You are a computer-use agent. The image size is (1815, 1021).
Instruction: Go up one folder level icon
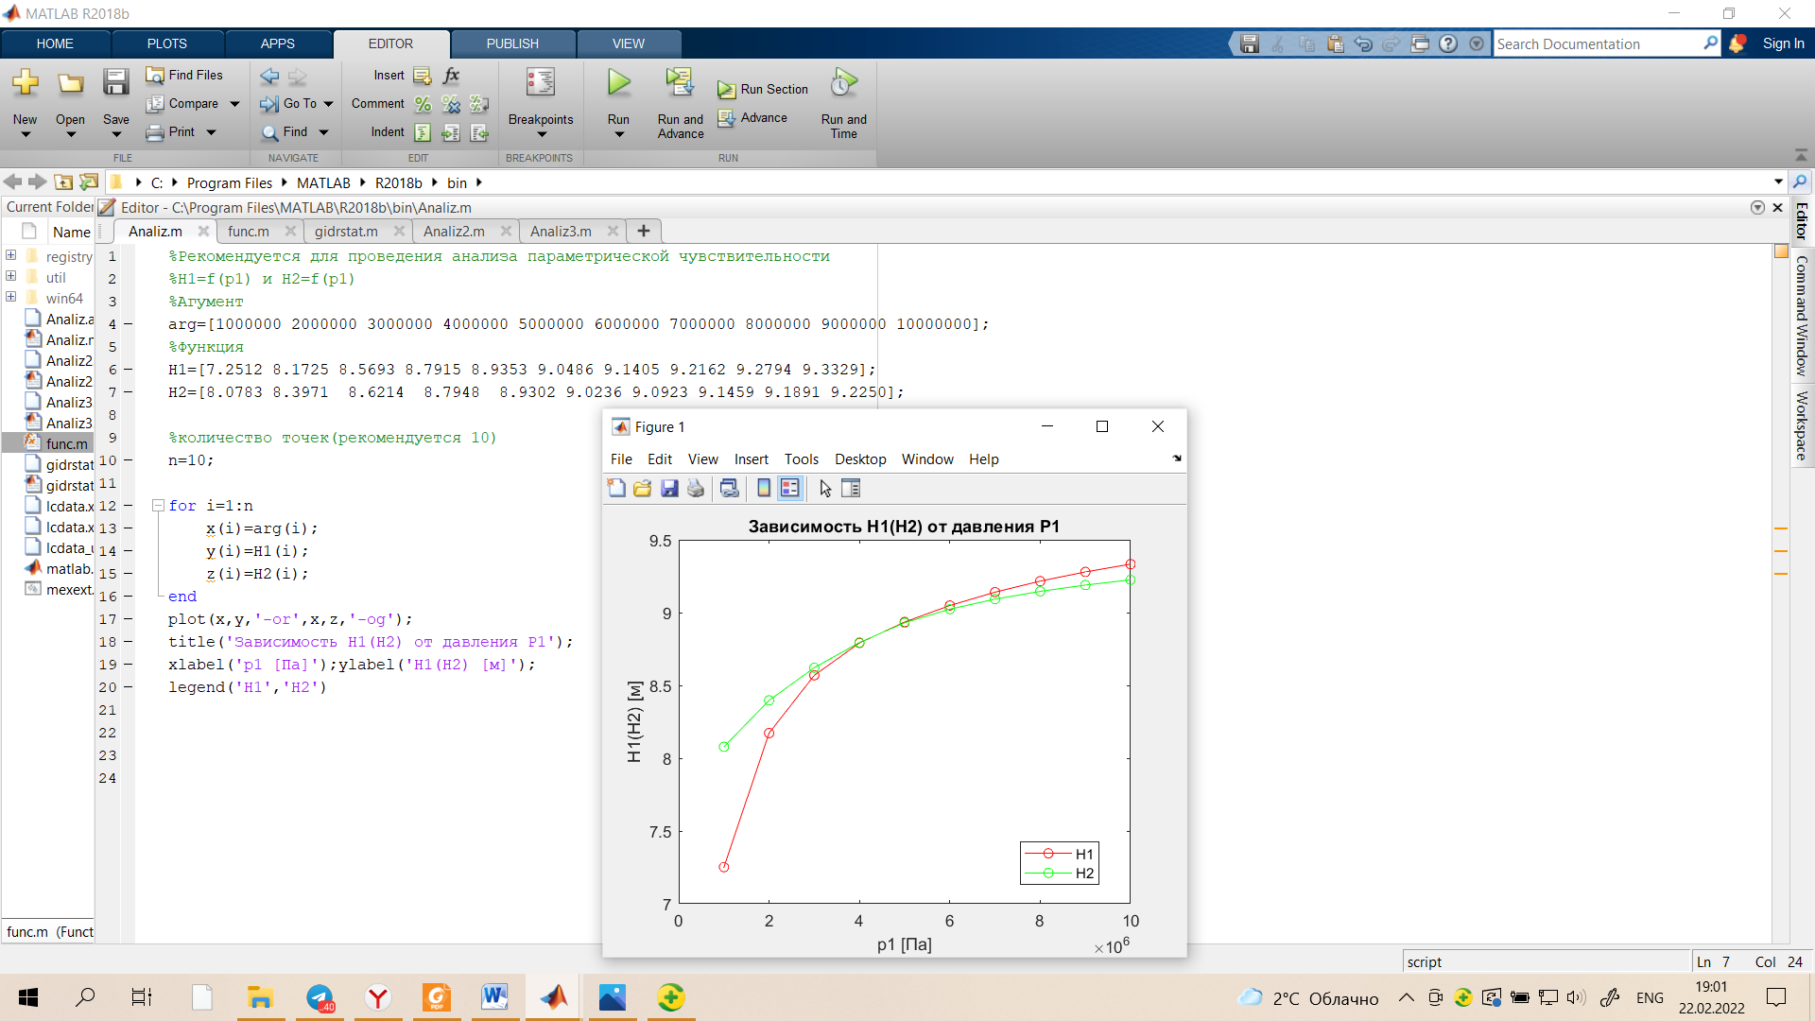pyautogui.click(x=63, y=182)
